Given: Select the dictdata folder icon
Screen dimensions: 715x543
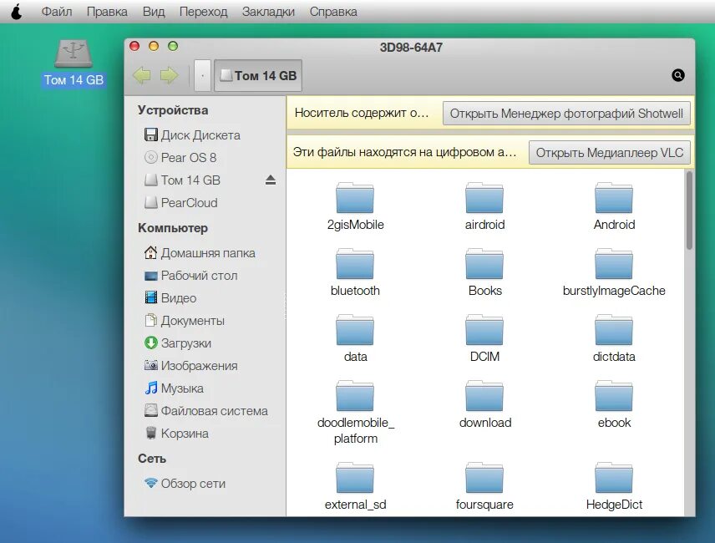Looking at the screenshot, I should 614,330.
